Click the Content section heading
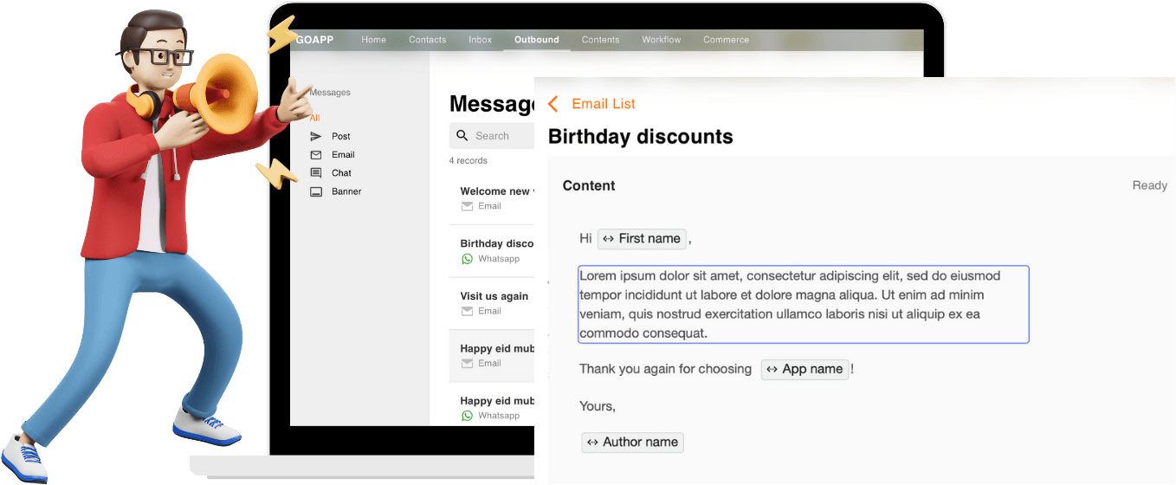The image size is (1176, 485). [589, 185]
